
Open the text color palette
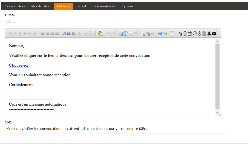click(74, 34)
